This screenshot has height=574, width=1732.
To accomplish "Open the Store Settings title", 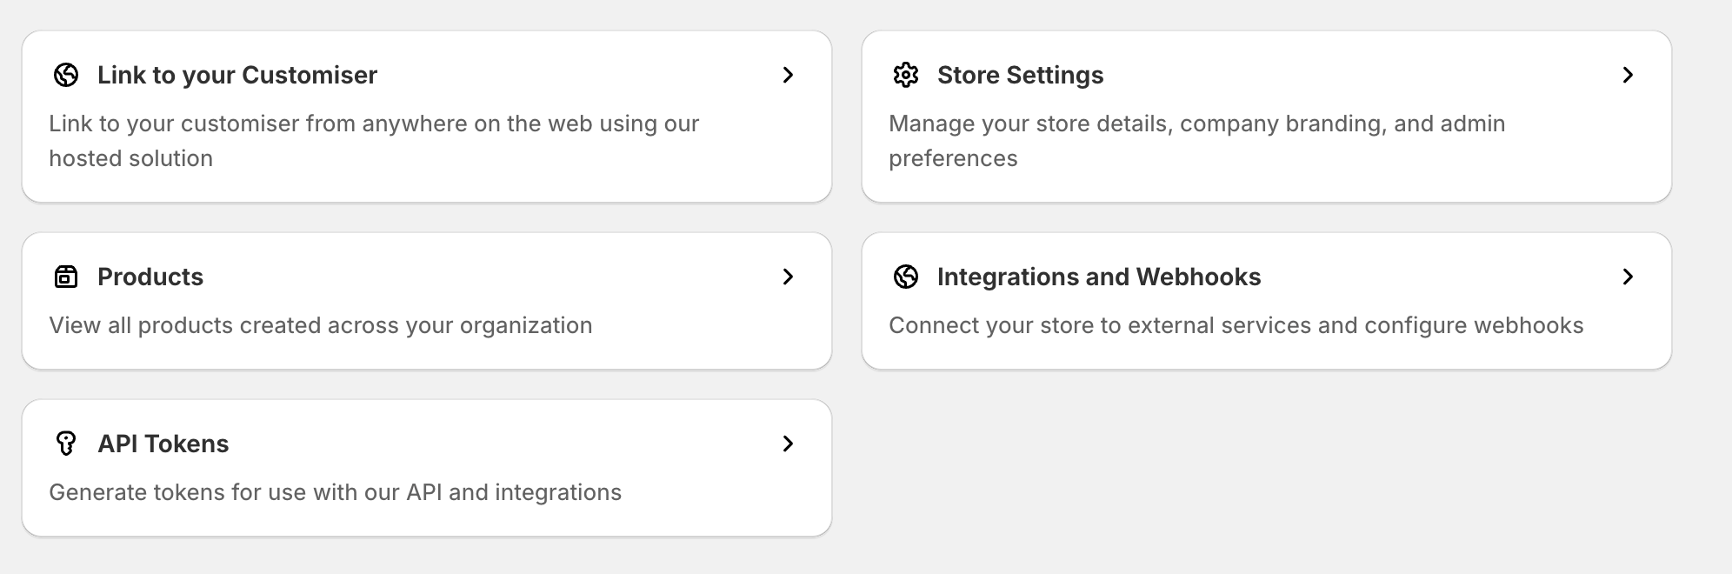I will click(x=1020, y=75).
